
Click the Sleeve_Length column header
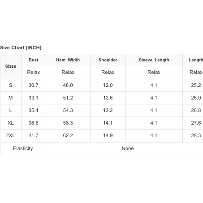(154, 60)
